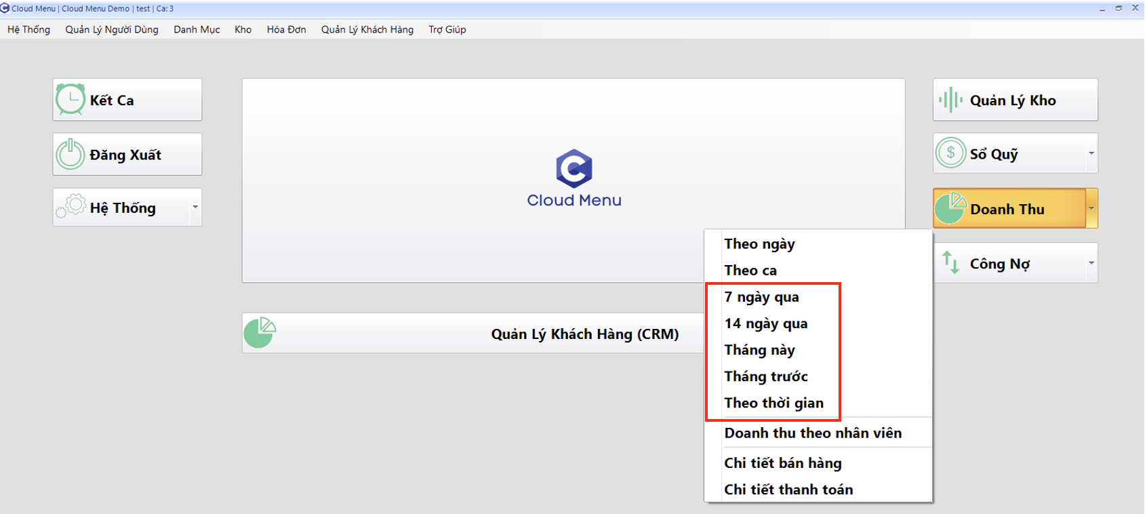Open the Danh Mục menu
Viewport: 1147px width, 514px height.
[197, 29]
